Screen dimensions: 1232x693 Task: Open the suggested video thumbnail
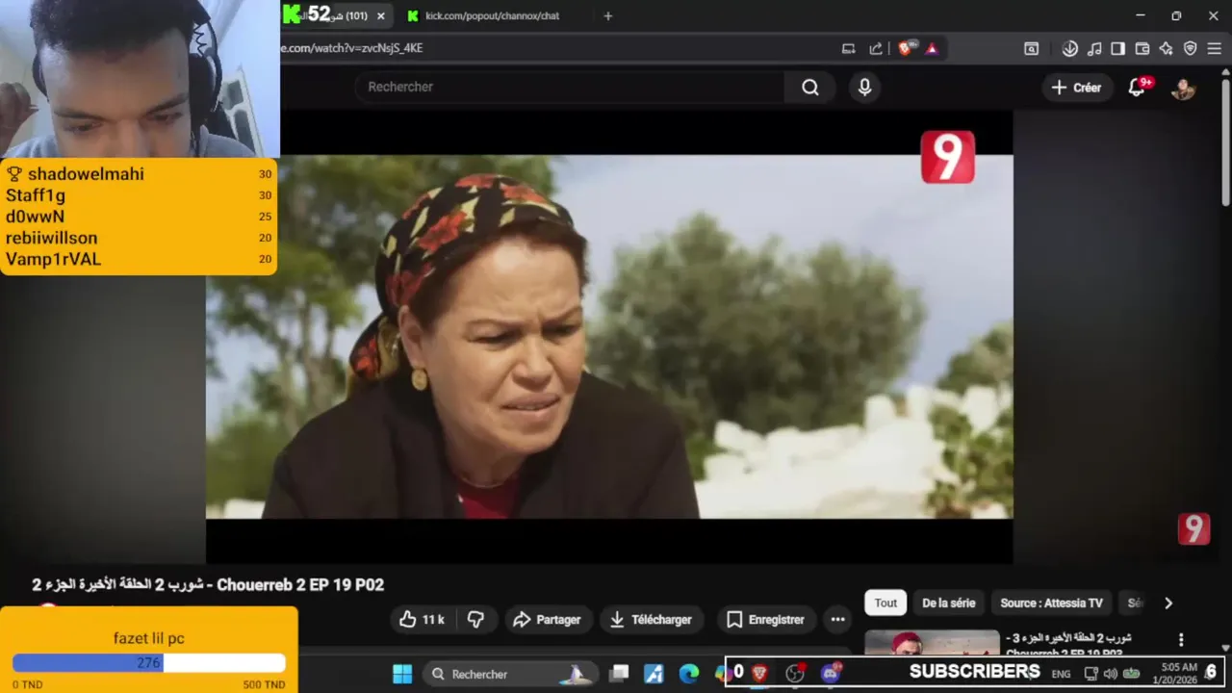pos(932,643)
